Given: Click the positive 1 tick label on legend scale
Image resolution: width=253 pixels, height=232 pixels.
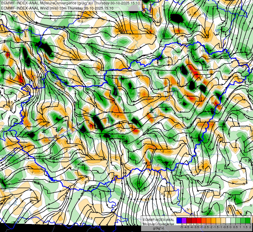Looking at the screenshot, I should 240,227.
